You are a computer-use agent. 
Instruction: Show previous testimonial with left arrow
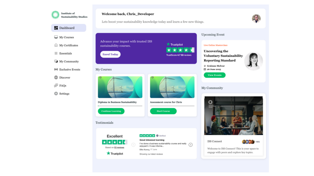133,145
